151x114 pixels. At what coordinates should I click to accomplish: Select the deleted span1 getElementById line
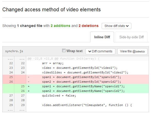click(81, 77)
